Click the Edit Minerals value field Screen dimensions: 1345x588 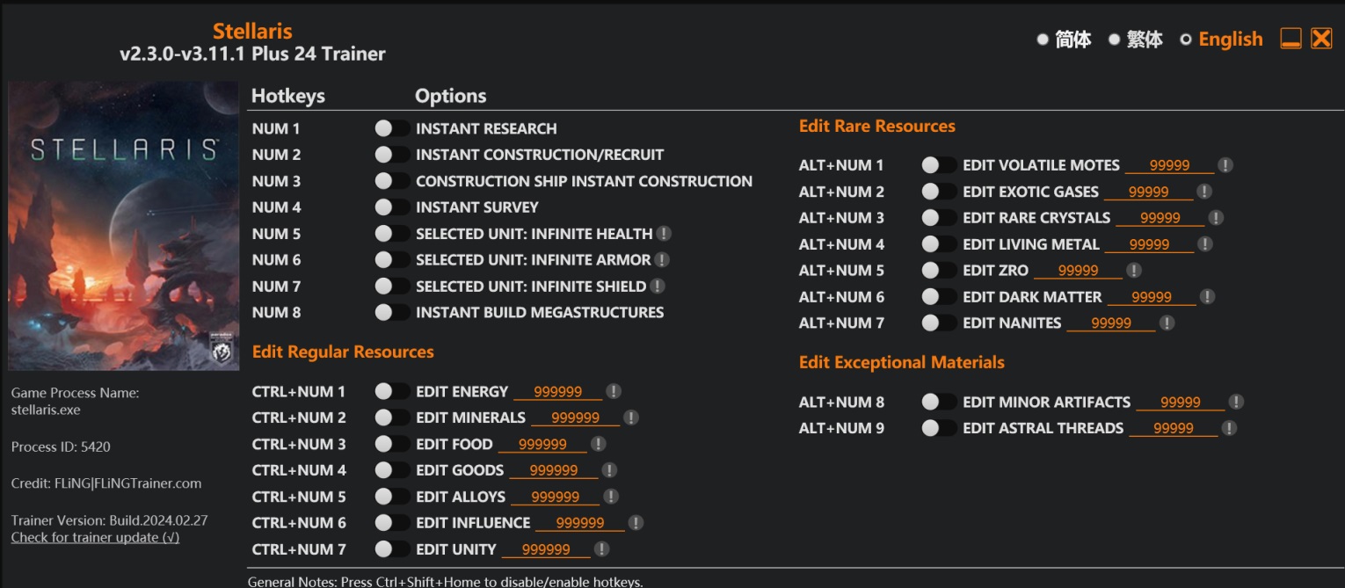pos(575,418)
